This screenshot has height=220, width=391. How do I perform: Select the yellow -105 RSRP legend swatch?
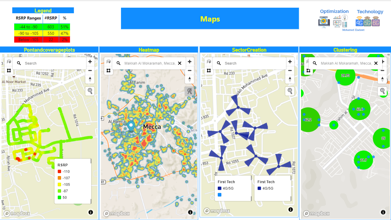[59, 184]
